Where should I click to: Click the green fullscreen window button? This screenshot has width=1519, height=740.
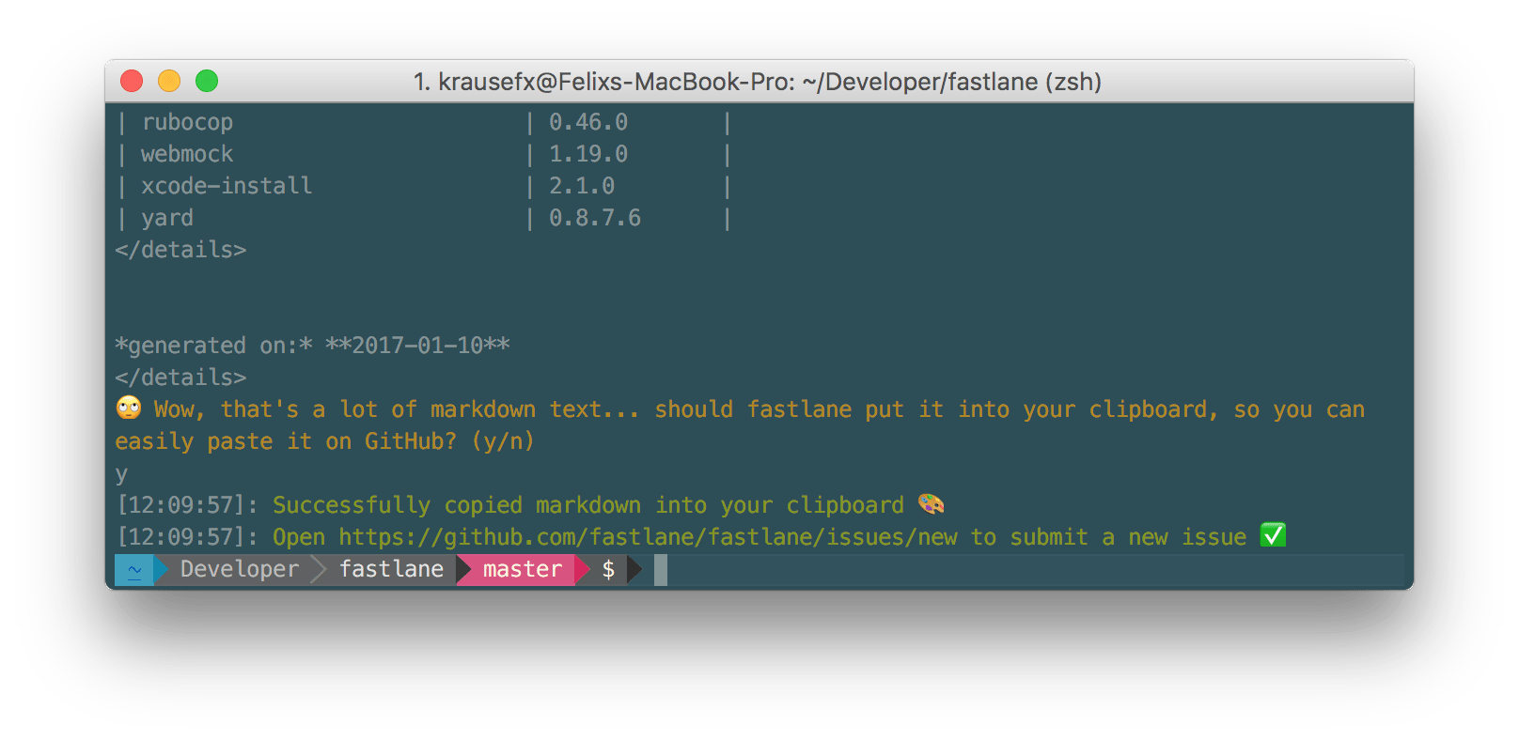207,82
